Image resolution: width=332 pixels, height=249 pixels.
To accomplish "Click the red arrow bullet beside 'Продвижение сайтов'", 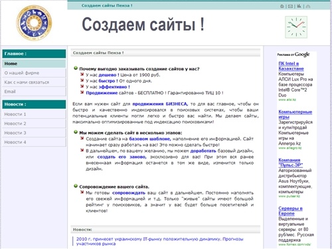I will click(x=82, y=92).
